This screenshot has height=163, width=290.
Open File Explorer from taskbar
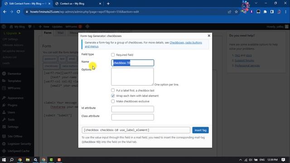coord(28,160)
